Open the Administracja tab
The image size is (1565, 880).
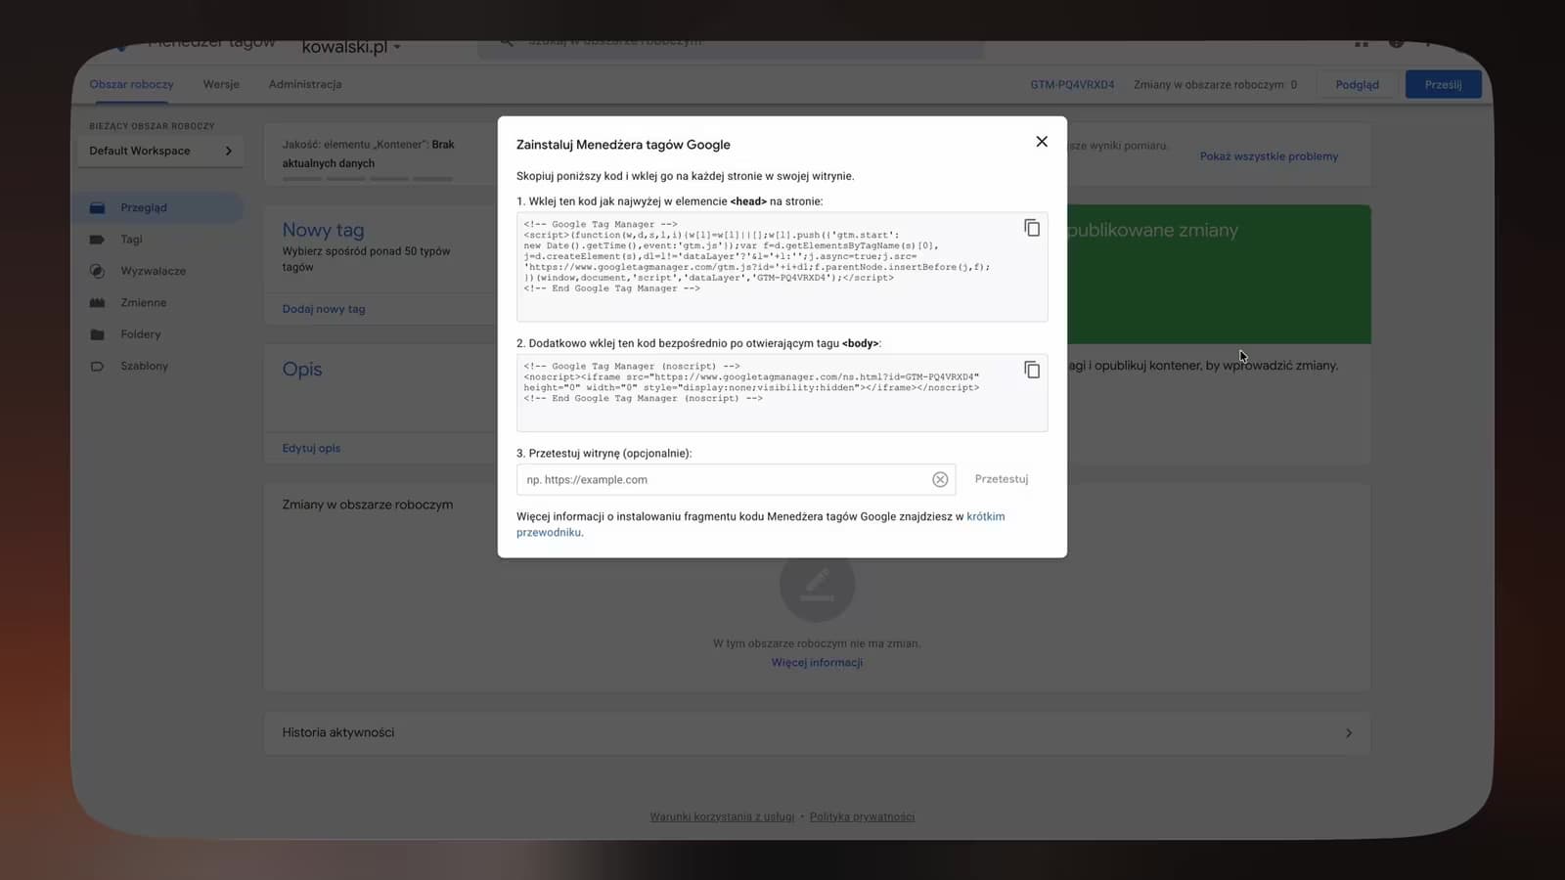(305, 84)
